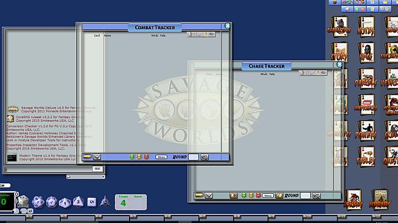The width and height of the screenshot is (398, 223).
Task: Close the Chase Tracker window
Action: click(x=340, y=65)
